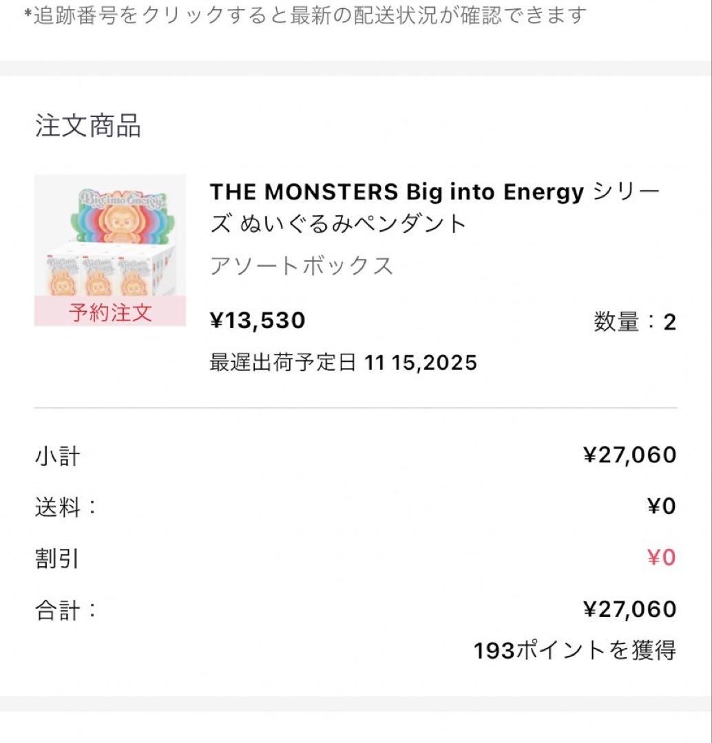Click the 合計 total label
The image size is (712, 743).
point(65,610)
